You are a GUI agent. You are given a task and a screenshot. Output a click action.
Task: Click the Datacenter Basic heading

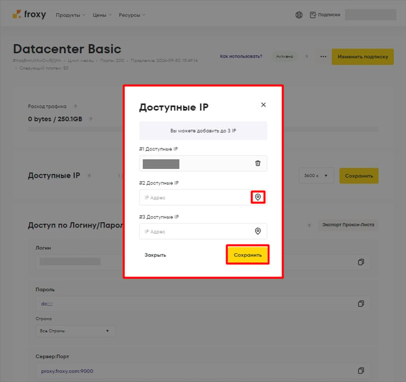click(x=67, y=49)
